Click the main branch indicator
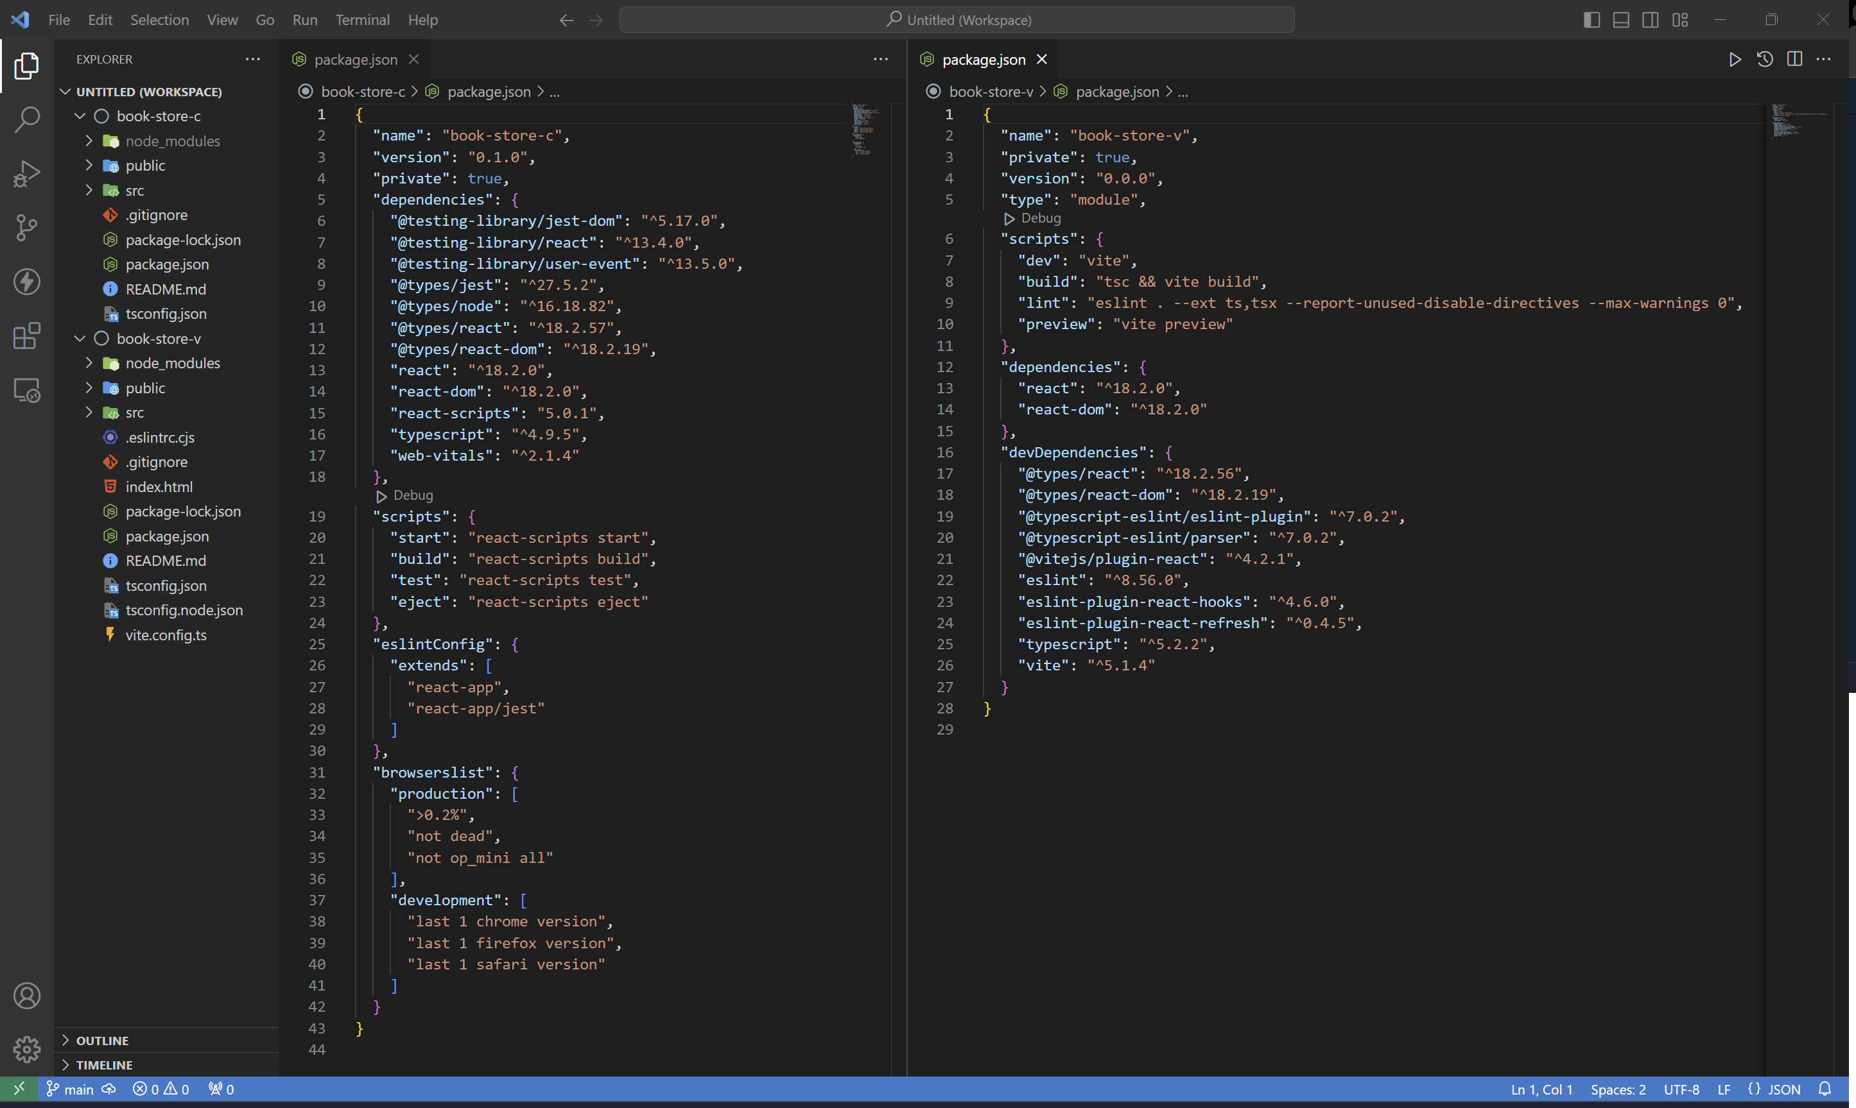The height and width of the screenshot is (1108, 1856). point(70,1089)
